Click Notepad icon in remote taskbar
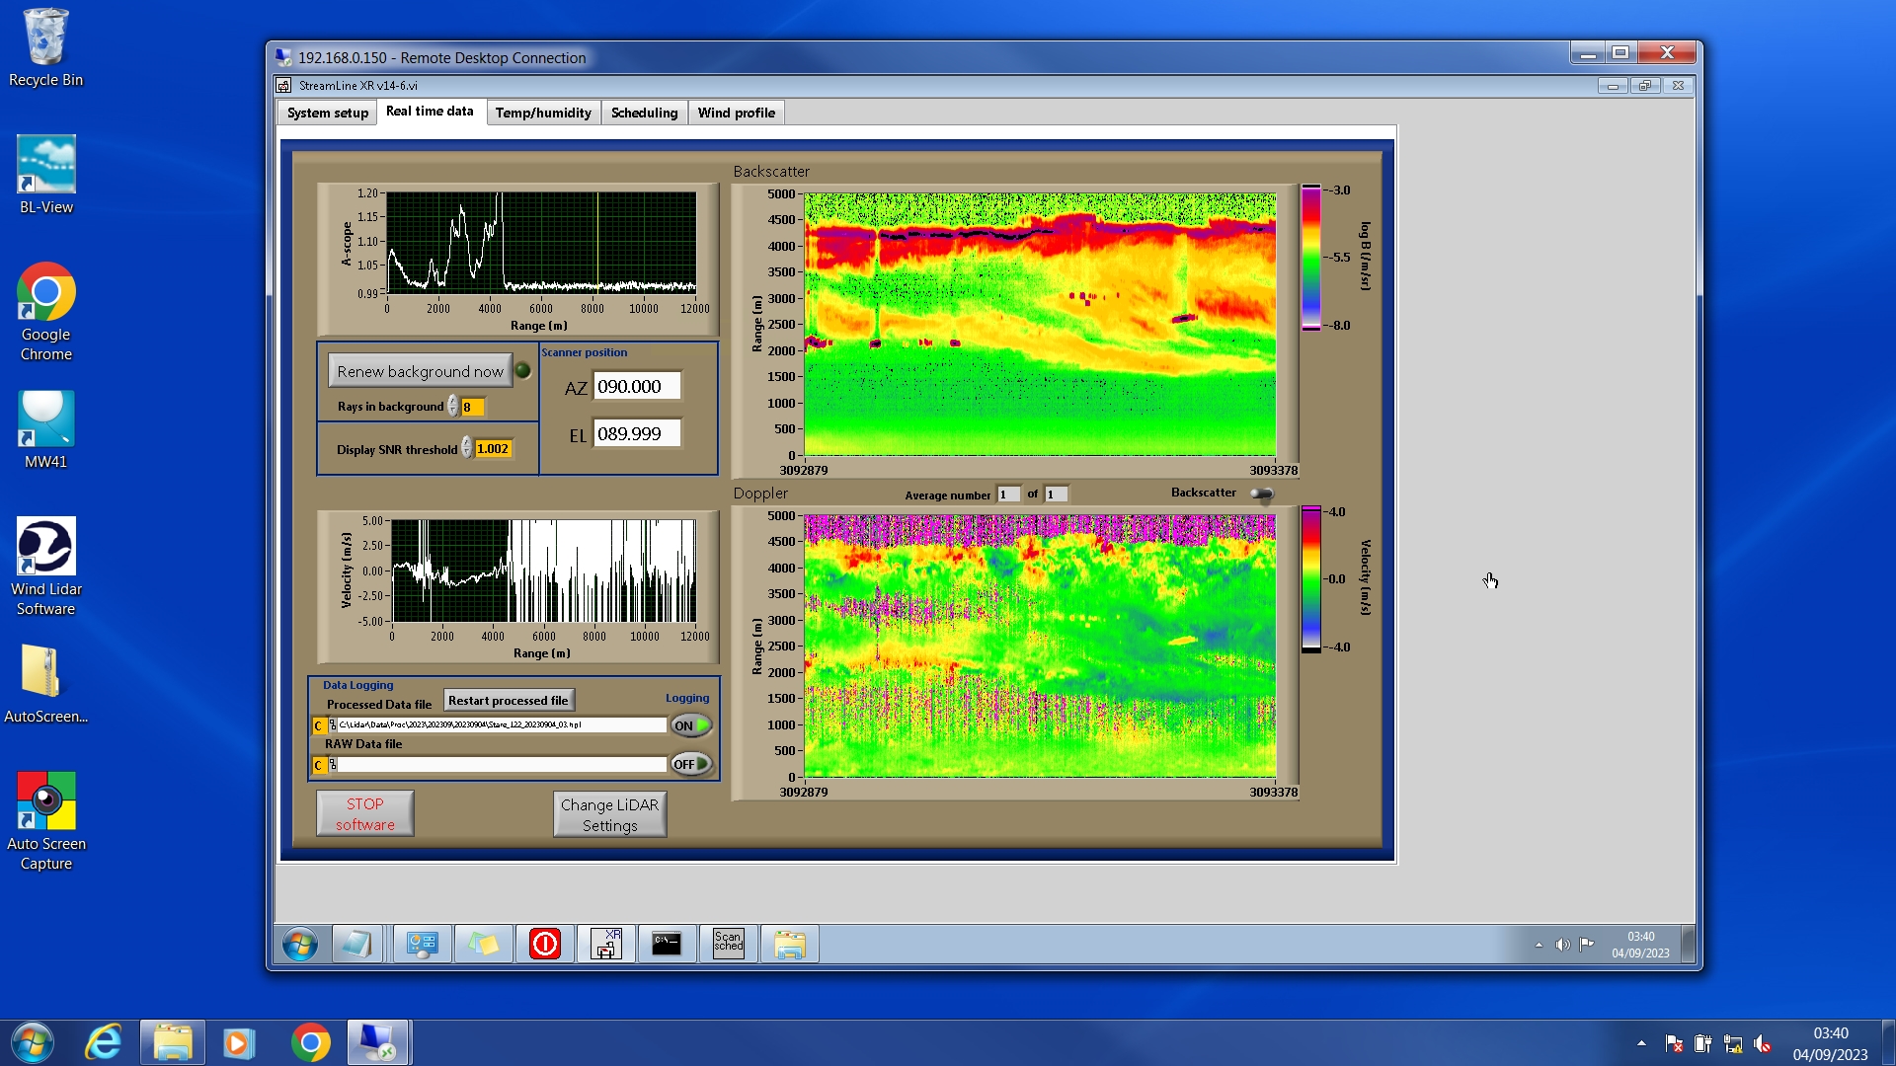The height and width of the screenshot is (1066, 1896). [356, 944]
